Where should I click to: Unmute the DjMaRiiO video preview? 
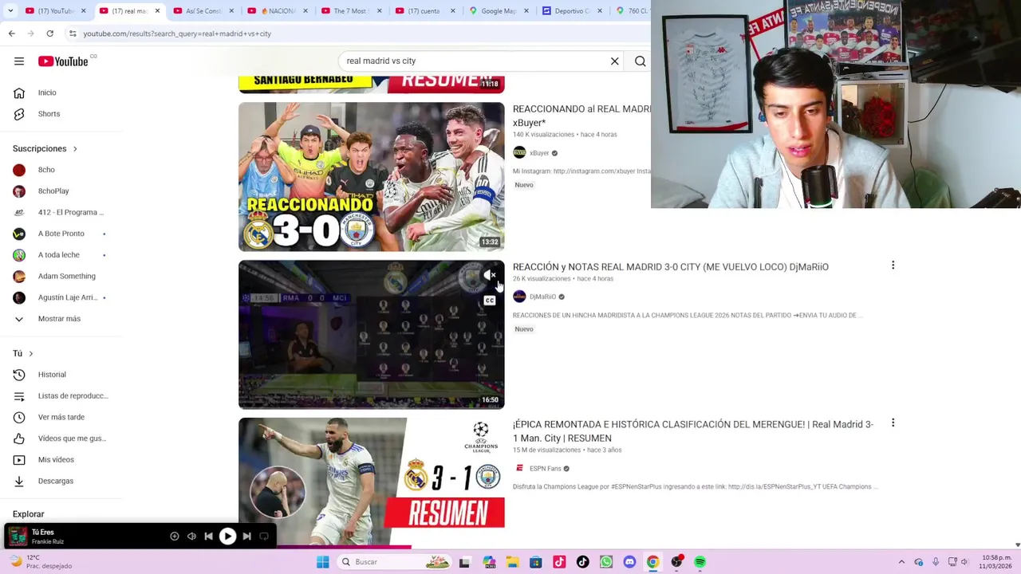point(489,275)
